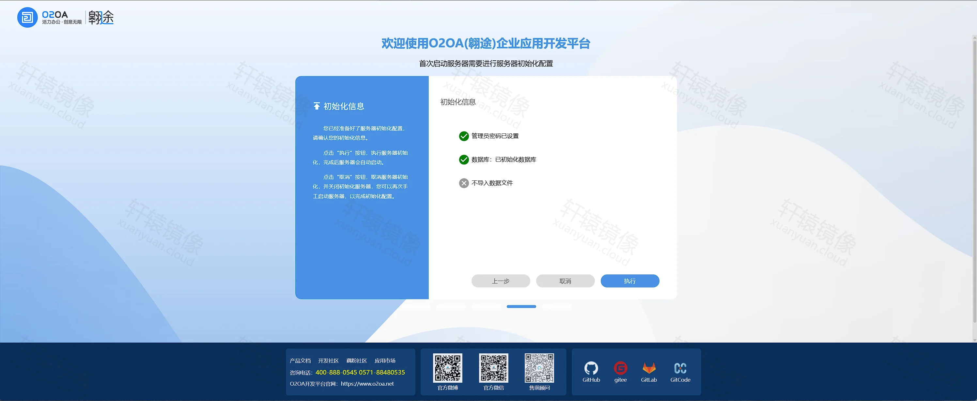Click the grey X icon for 不导入数据文件
The height and width of the screenshot is (401, 977).
(x=463, y=183)
